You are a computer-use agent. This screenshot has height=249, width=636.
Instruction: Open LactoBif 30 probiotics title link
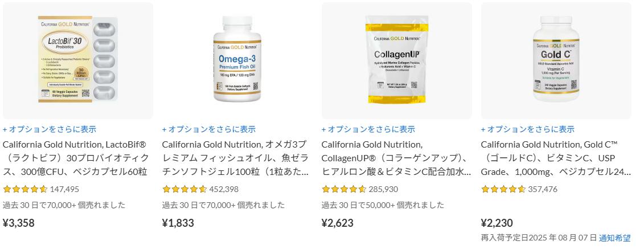pyautogui.click(x=76, y=158)
